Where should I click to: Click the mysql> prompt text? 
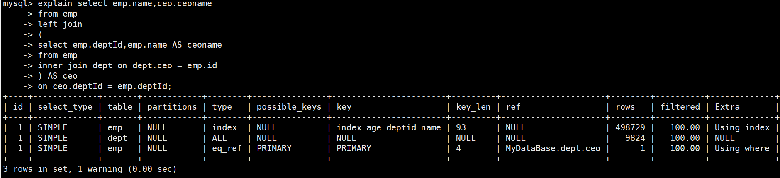(x=17, y=4)
